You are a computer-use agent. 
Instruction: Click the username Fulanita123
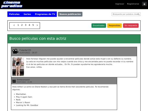point(25,50)
